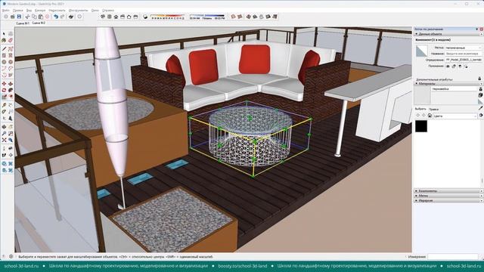Viewport: 484px width, 272px height.
Task: Toggle the lock icon in Entity Info
Action: tap(454, 66)
